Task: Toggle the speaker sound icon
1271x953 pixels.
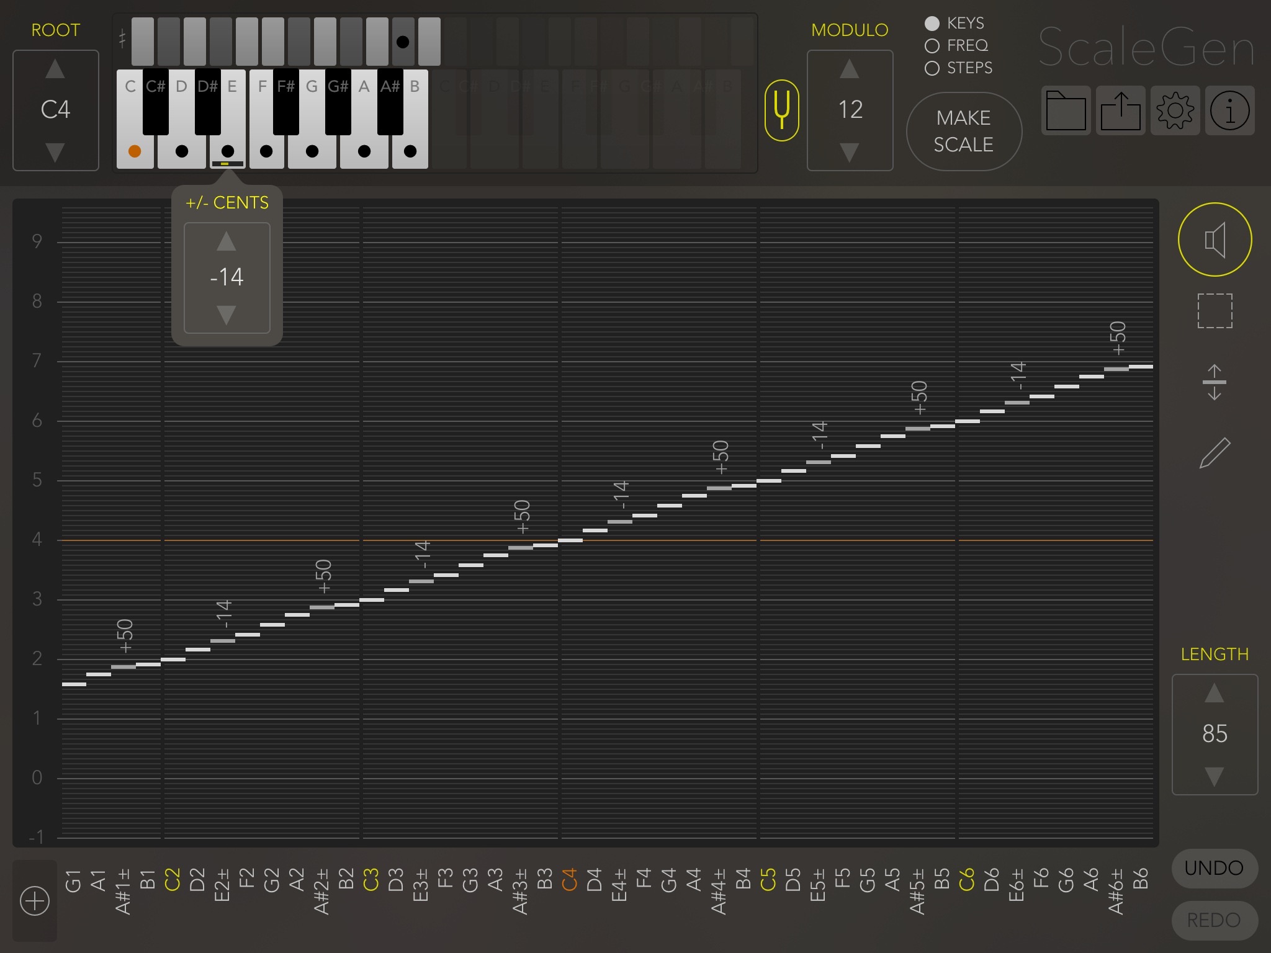Action: (x=1215, y=239)
